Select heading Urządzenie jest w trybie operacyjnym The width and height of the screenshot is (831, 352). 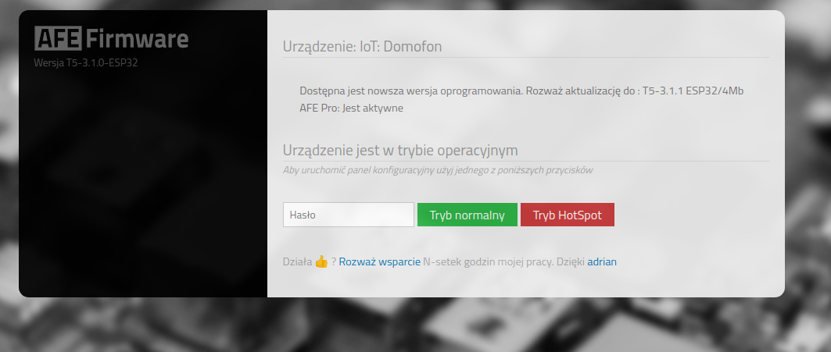coord(400,151)
